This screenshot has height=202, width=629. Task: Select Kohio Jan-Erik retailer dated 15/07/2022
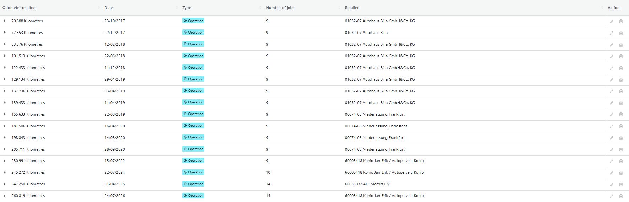pos(384,161)
